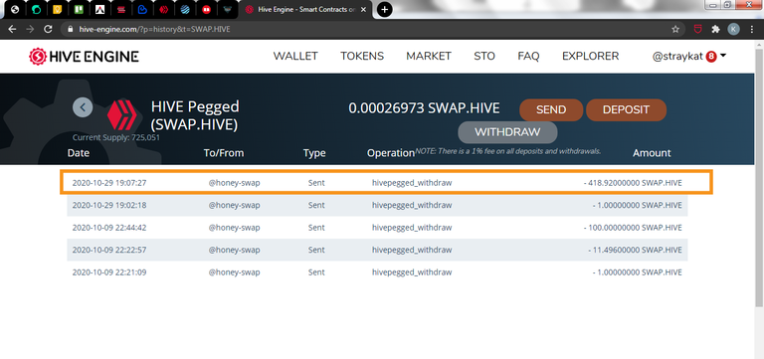Click the WITHDRAW button
Image resolution: width=764 pixels, height=359 pixels.
pos(507,132)
